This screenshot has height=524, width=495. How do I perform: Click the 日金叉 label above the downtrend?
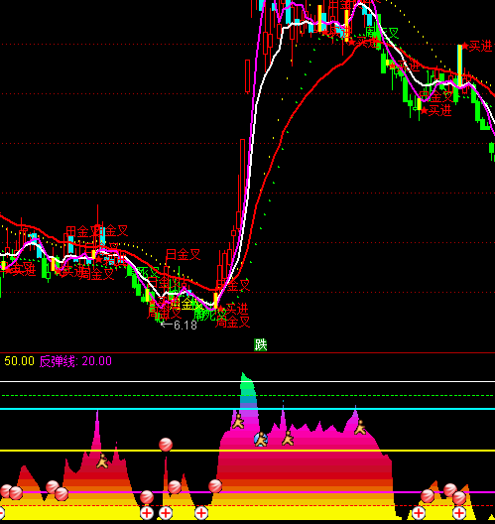tap(184, 255)
